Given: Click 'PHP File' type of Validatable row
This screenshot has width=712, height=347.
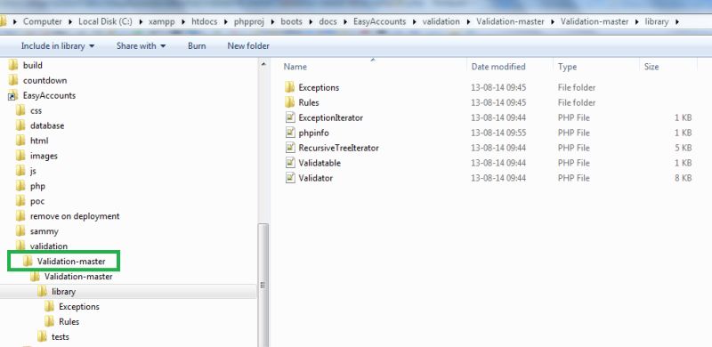Looking at the screenshot, I should click(573, 163).
